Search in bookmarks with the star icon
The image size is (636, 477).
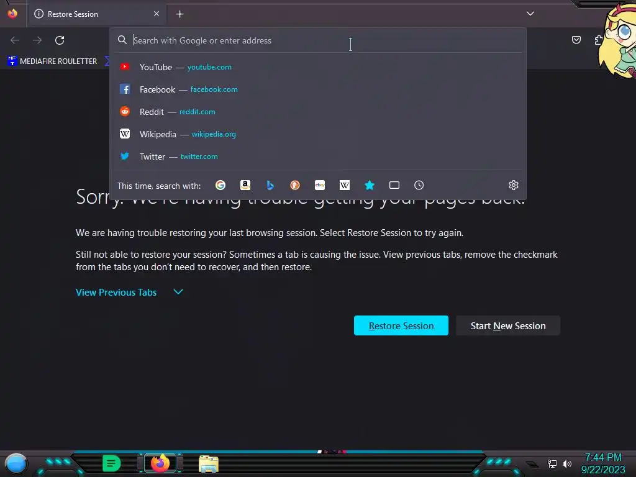click(x=369, y=185)
